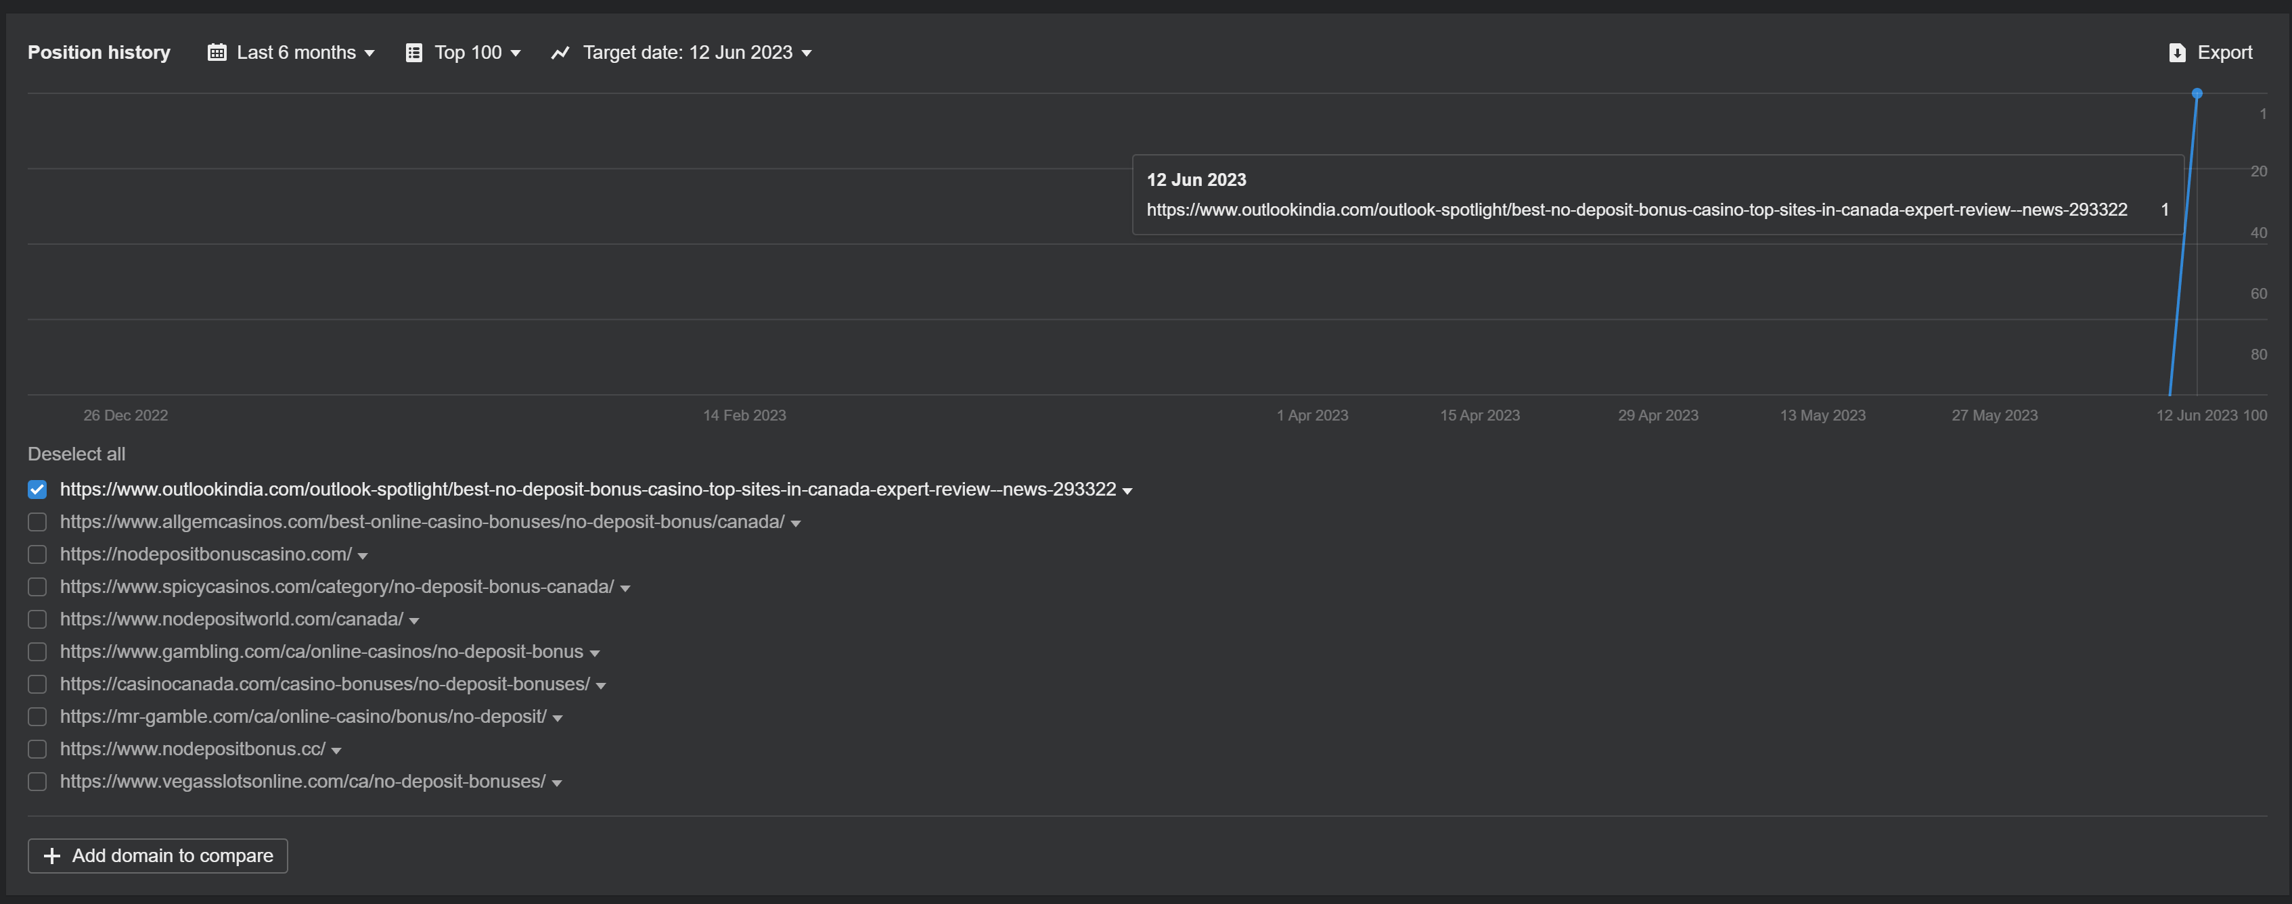The height and width of the screenshot is (904, 2292).
Task: Expand the caret next to nodepositworld.com URL
Action: [413, 621]
